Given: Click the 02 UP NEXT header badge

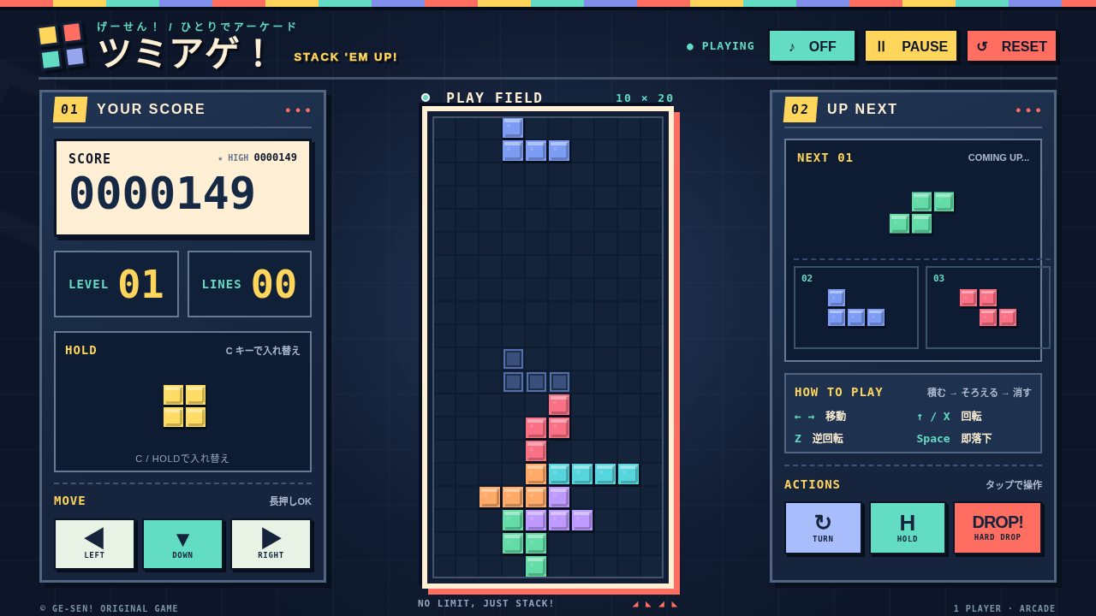Looking at the screenshot, I should 801,110.
